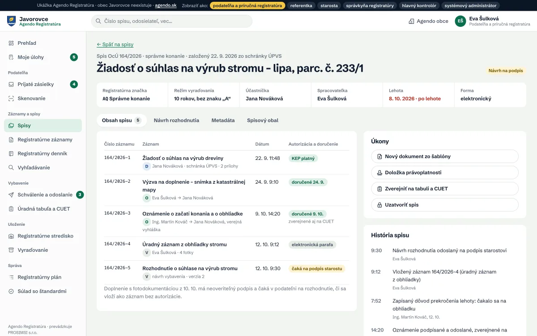Image resolution: width=537 pixels, height=336 pixels.
Task: Click the Registratúrne stredisko building icon
Action: pos(11,236)
